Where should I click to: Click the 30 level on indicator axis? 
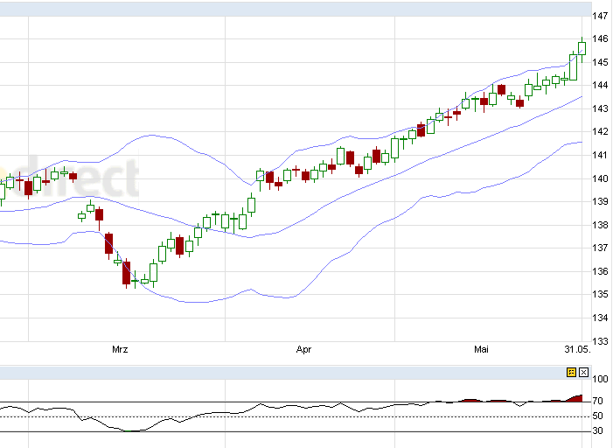(597, 430)
